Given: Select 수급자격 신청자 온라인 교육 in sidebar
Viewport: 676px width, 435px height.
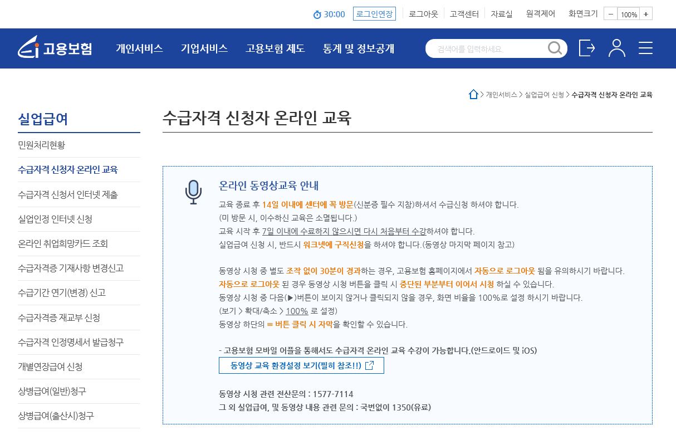Looking at the screenshot, I should click(79, 169).
